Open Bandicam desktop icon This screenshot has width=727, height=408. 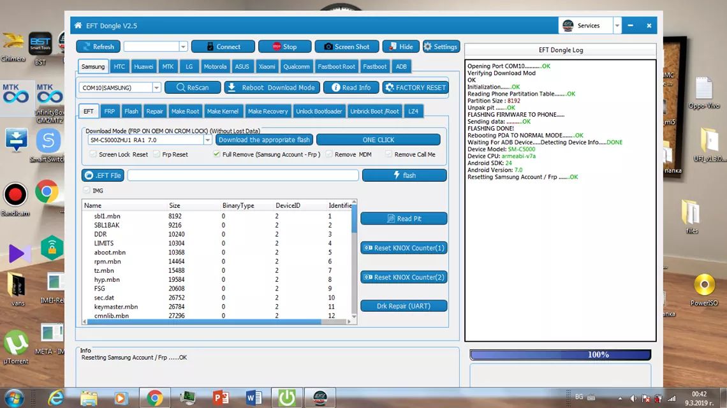[x=15, y=200]
